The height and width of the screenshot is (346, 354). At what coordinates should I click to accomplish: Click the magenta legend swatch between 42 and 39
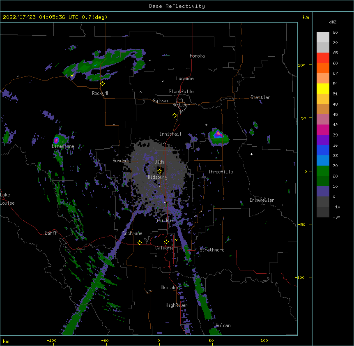323,129
